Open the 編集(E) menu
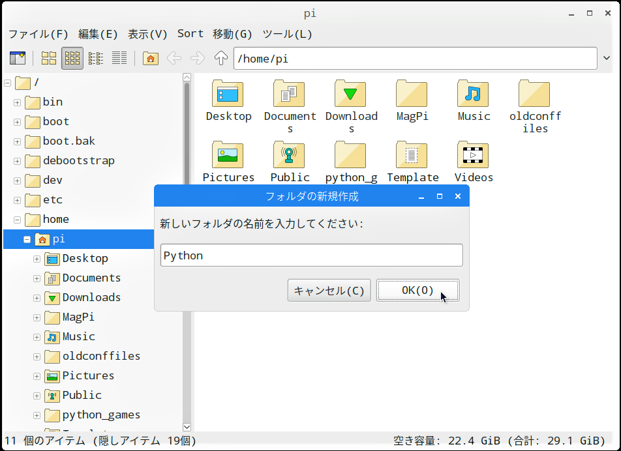 point(98,34)
